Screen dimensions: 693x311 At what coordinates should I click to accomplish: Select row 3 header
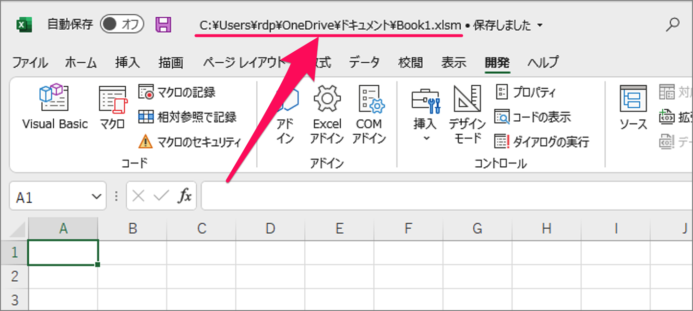(14, 300)
